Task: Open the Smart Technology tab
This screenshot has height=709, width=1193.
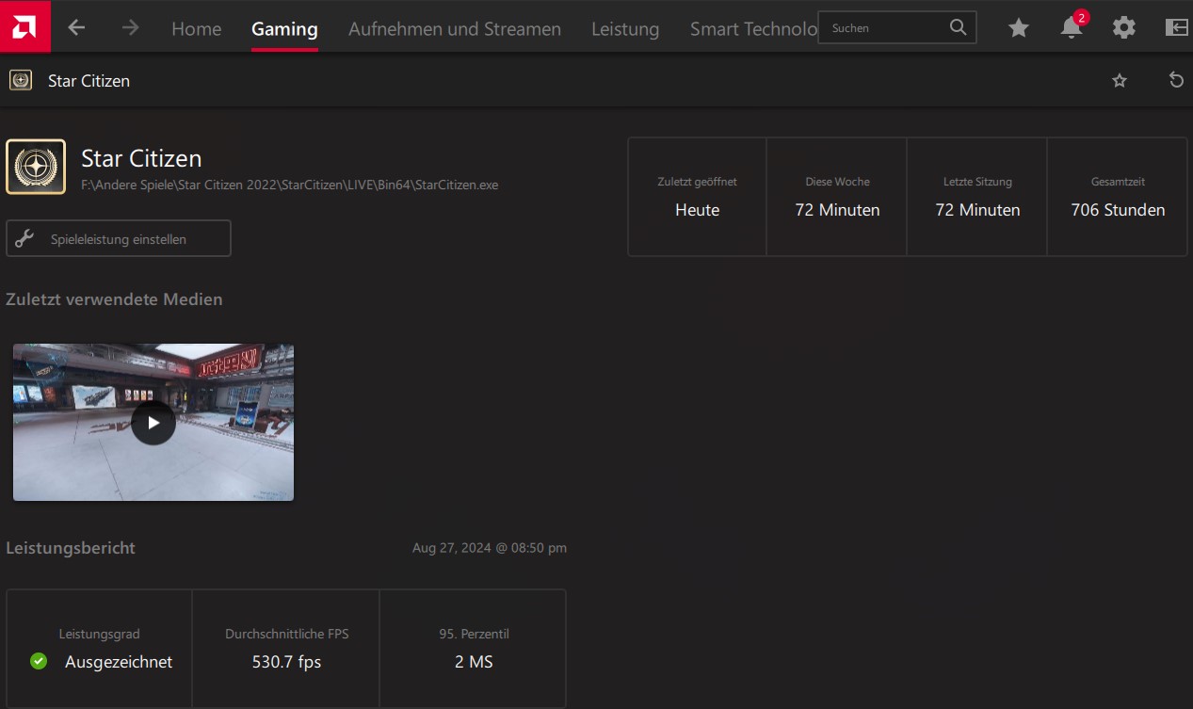Action: point(753,29)
